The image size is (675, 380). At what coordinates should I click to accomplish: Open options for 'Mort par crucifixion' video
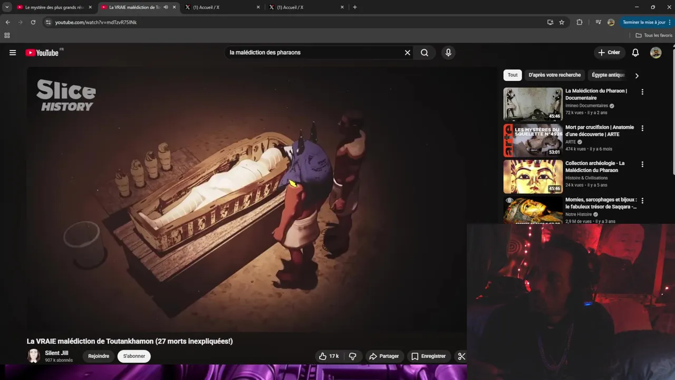click(x=642, y=128)
